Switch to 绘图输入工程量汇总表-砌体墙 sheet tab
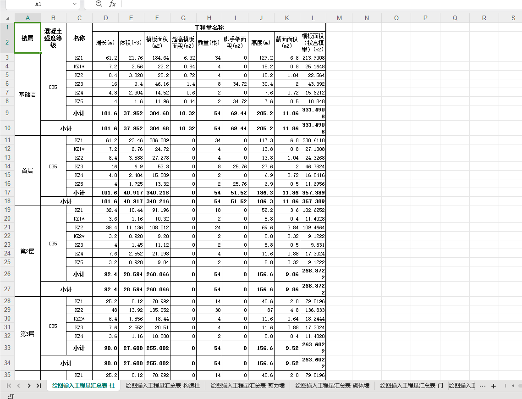The image size is (522, 399). (x=332, y=386)
